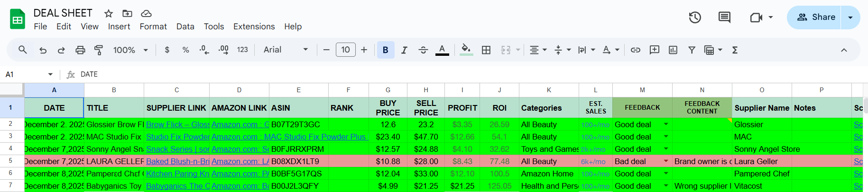
Task: Click the formula bar showing DATE
Action: [x=470, y=74]
